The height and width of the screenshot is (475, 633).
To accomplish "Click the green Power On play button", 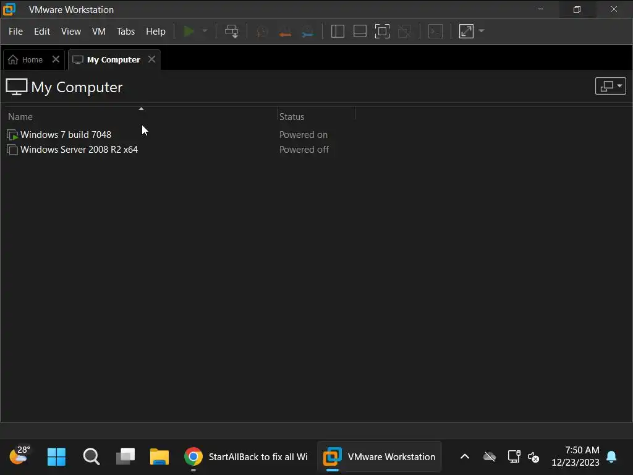I will coord(189,31).
